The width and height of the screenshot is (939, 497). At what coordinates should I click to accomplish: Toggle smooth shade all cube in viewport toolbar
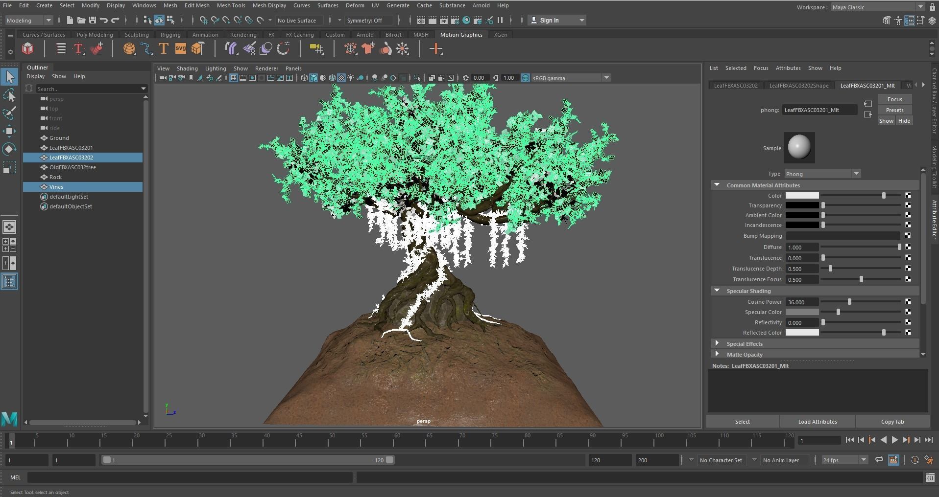tap(313, 78)
